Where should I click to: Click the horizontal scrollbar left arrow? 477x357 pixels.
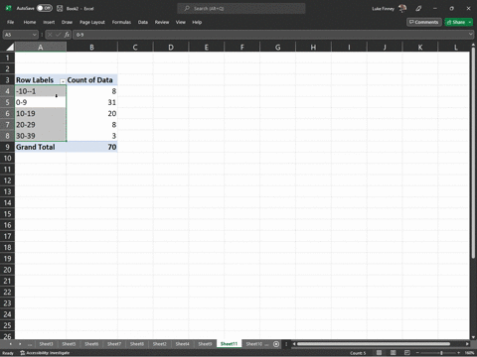pyautogui.click(x=294, y=344)
